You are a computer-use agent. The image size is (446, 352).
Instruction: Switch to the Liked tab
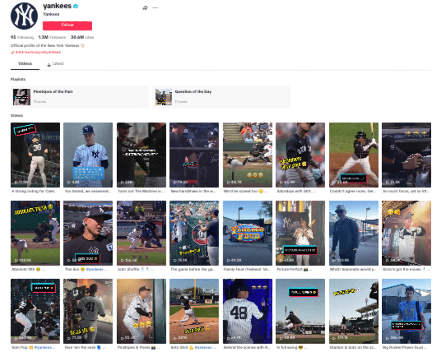point(55,64)
